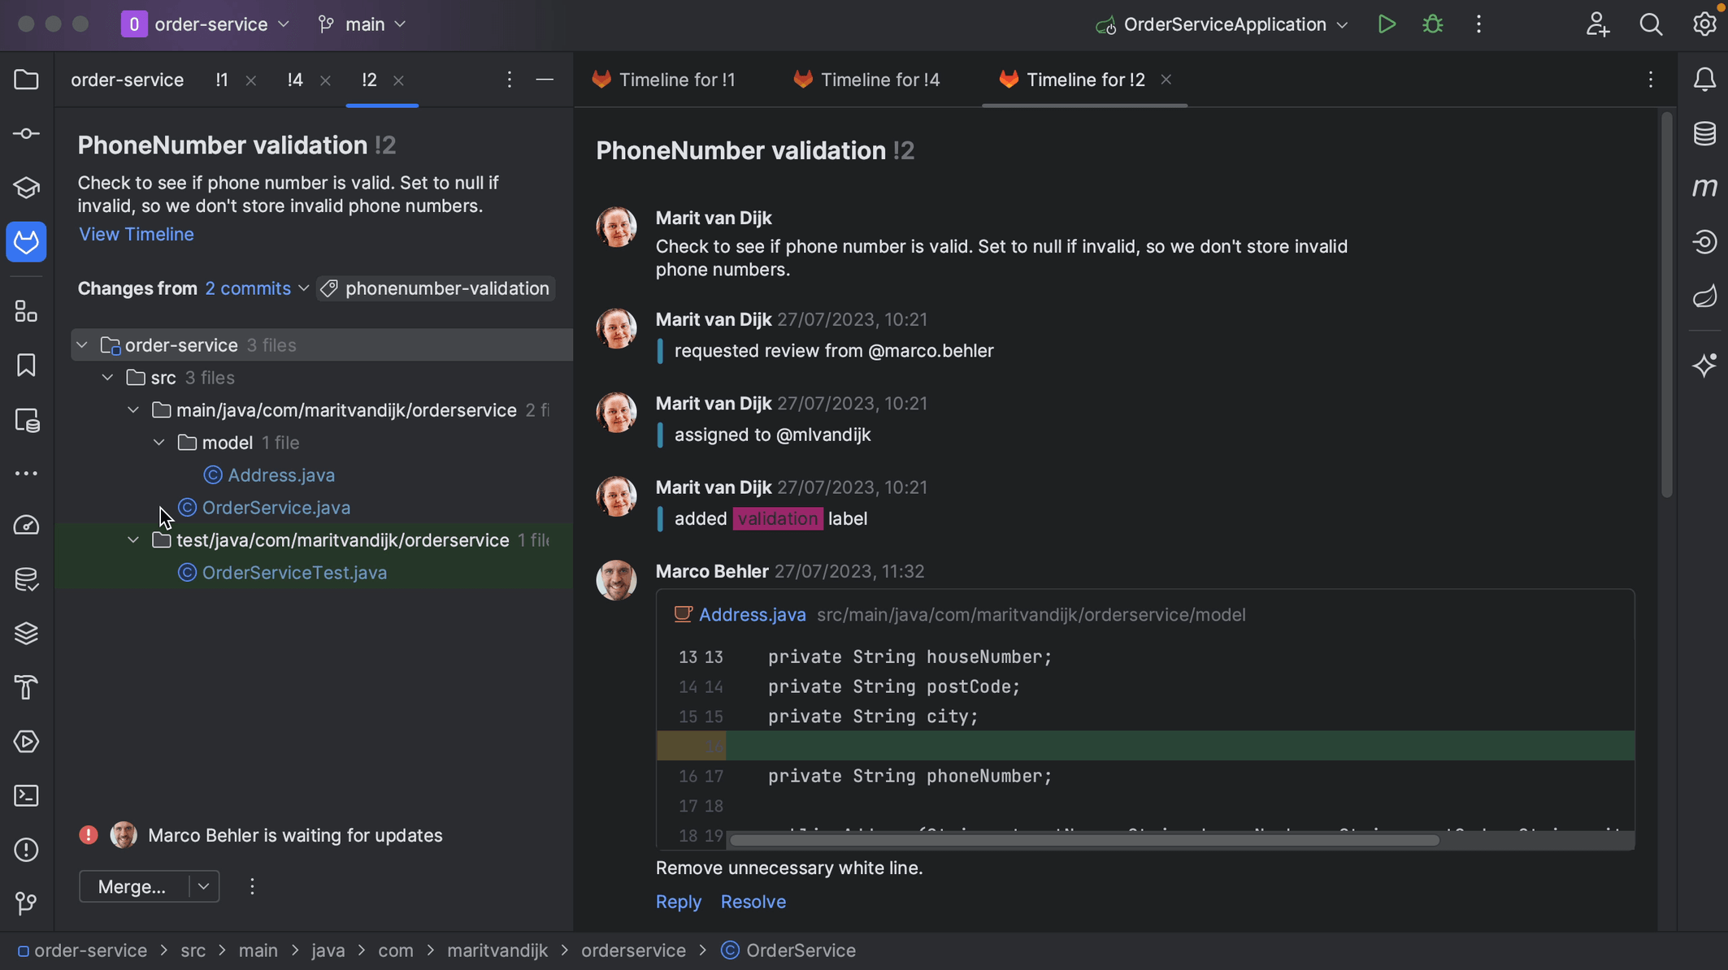1728x970 pixels.
Task: Open the GitLab Merge Requests tool window
Action: [x=26, y=242]
